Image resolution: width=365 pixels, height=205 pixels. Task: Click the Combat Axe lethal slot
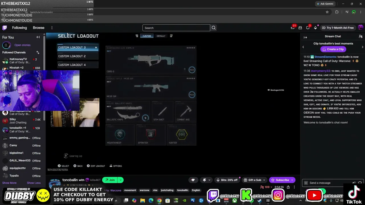click(186, 111)
